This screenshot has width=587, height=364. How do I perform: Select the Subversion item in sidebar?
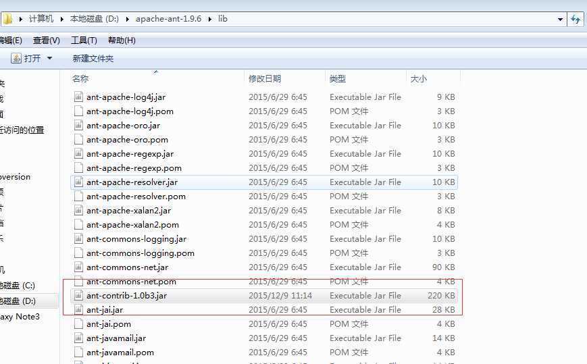click(16, 176)
